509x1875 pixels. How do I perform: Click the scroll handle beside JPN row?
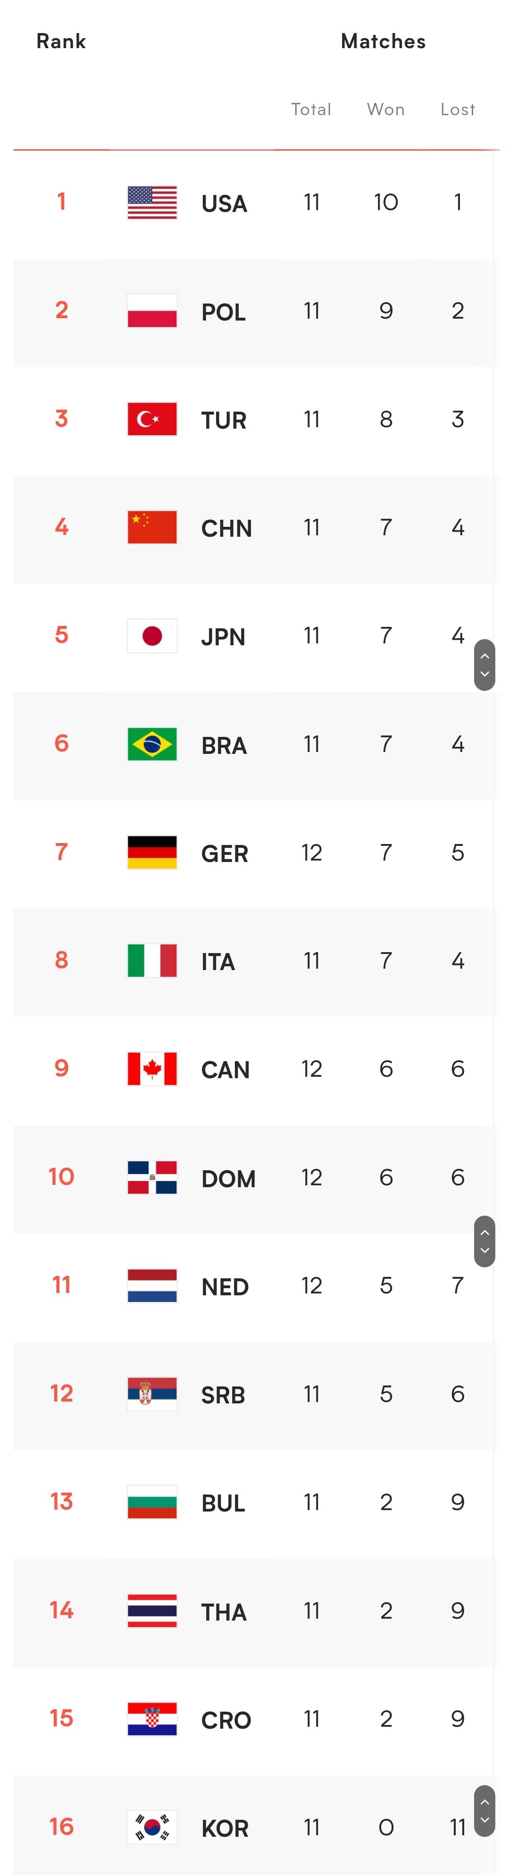(484, 665)
